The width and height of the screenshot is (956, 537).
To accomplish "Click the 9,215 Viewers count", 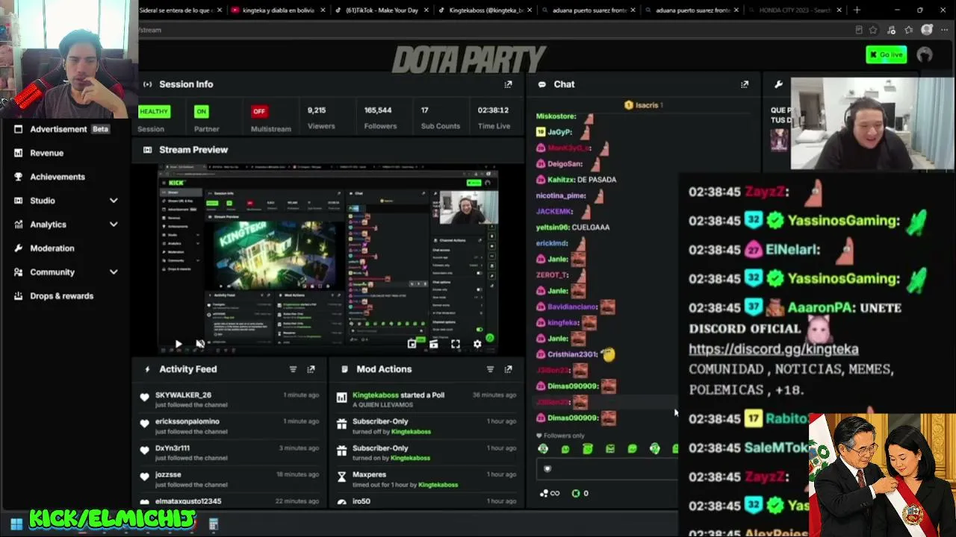I will coord(317,110).
